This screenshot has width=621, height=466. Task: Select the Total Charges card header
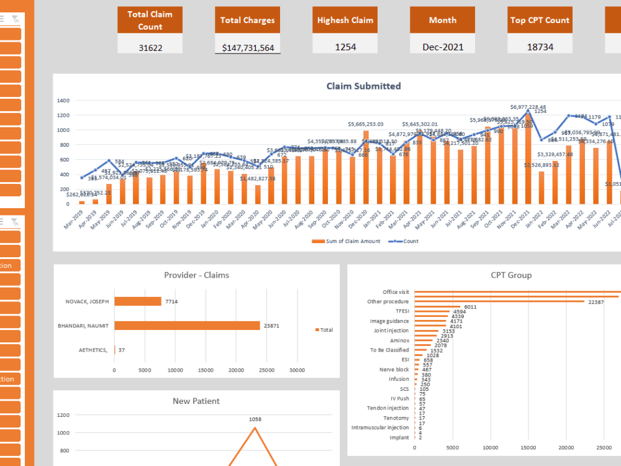pyautogui.click(x=248, y=20)
